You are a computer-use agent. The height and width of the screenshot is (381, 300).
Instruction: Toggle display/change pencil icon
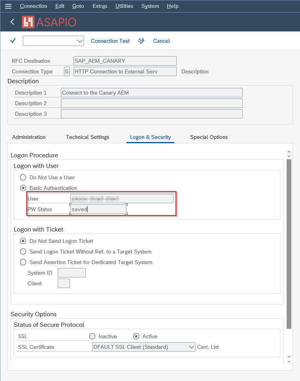(141, 41)
